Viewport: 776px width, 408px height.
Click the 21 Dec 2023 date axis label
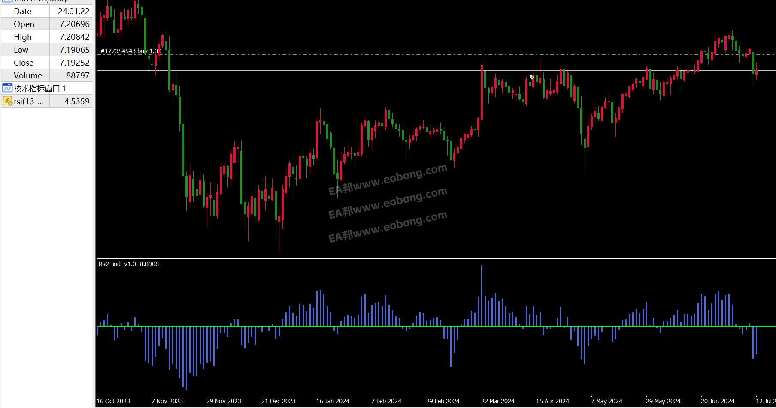(279, 401)
